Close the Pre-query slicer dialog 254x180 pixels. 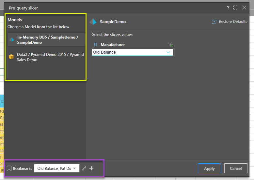pyautogui.click(x=244, y=8)
